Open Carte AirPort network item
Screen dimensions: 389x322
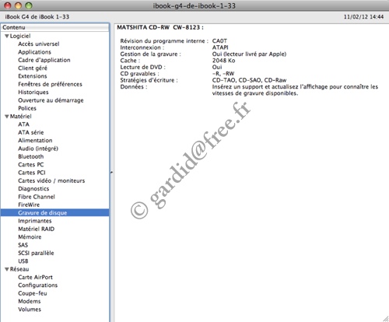click(x=35, y=277)
